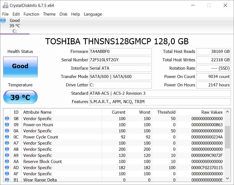Click the Features field
This screenshot has height=185, width=234.
pyautogui.click(x=160, y=102)
